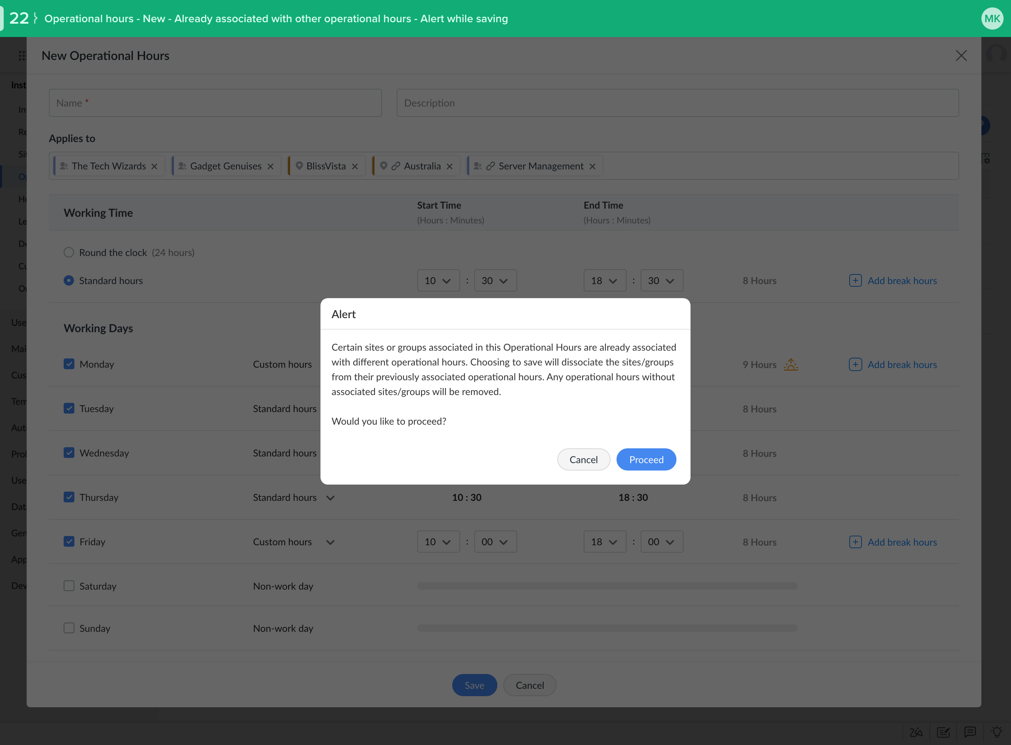Check the Saturday checkbox
1011x745 pixels.
[69, 586]
